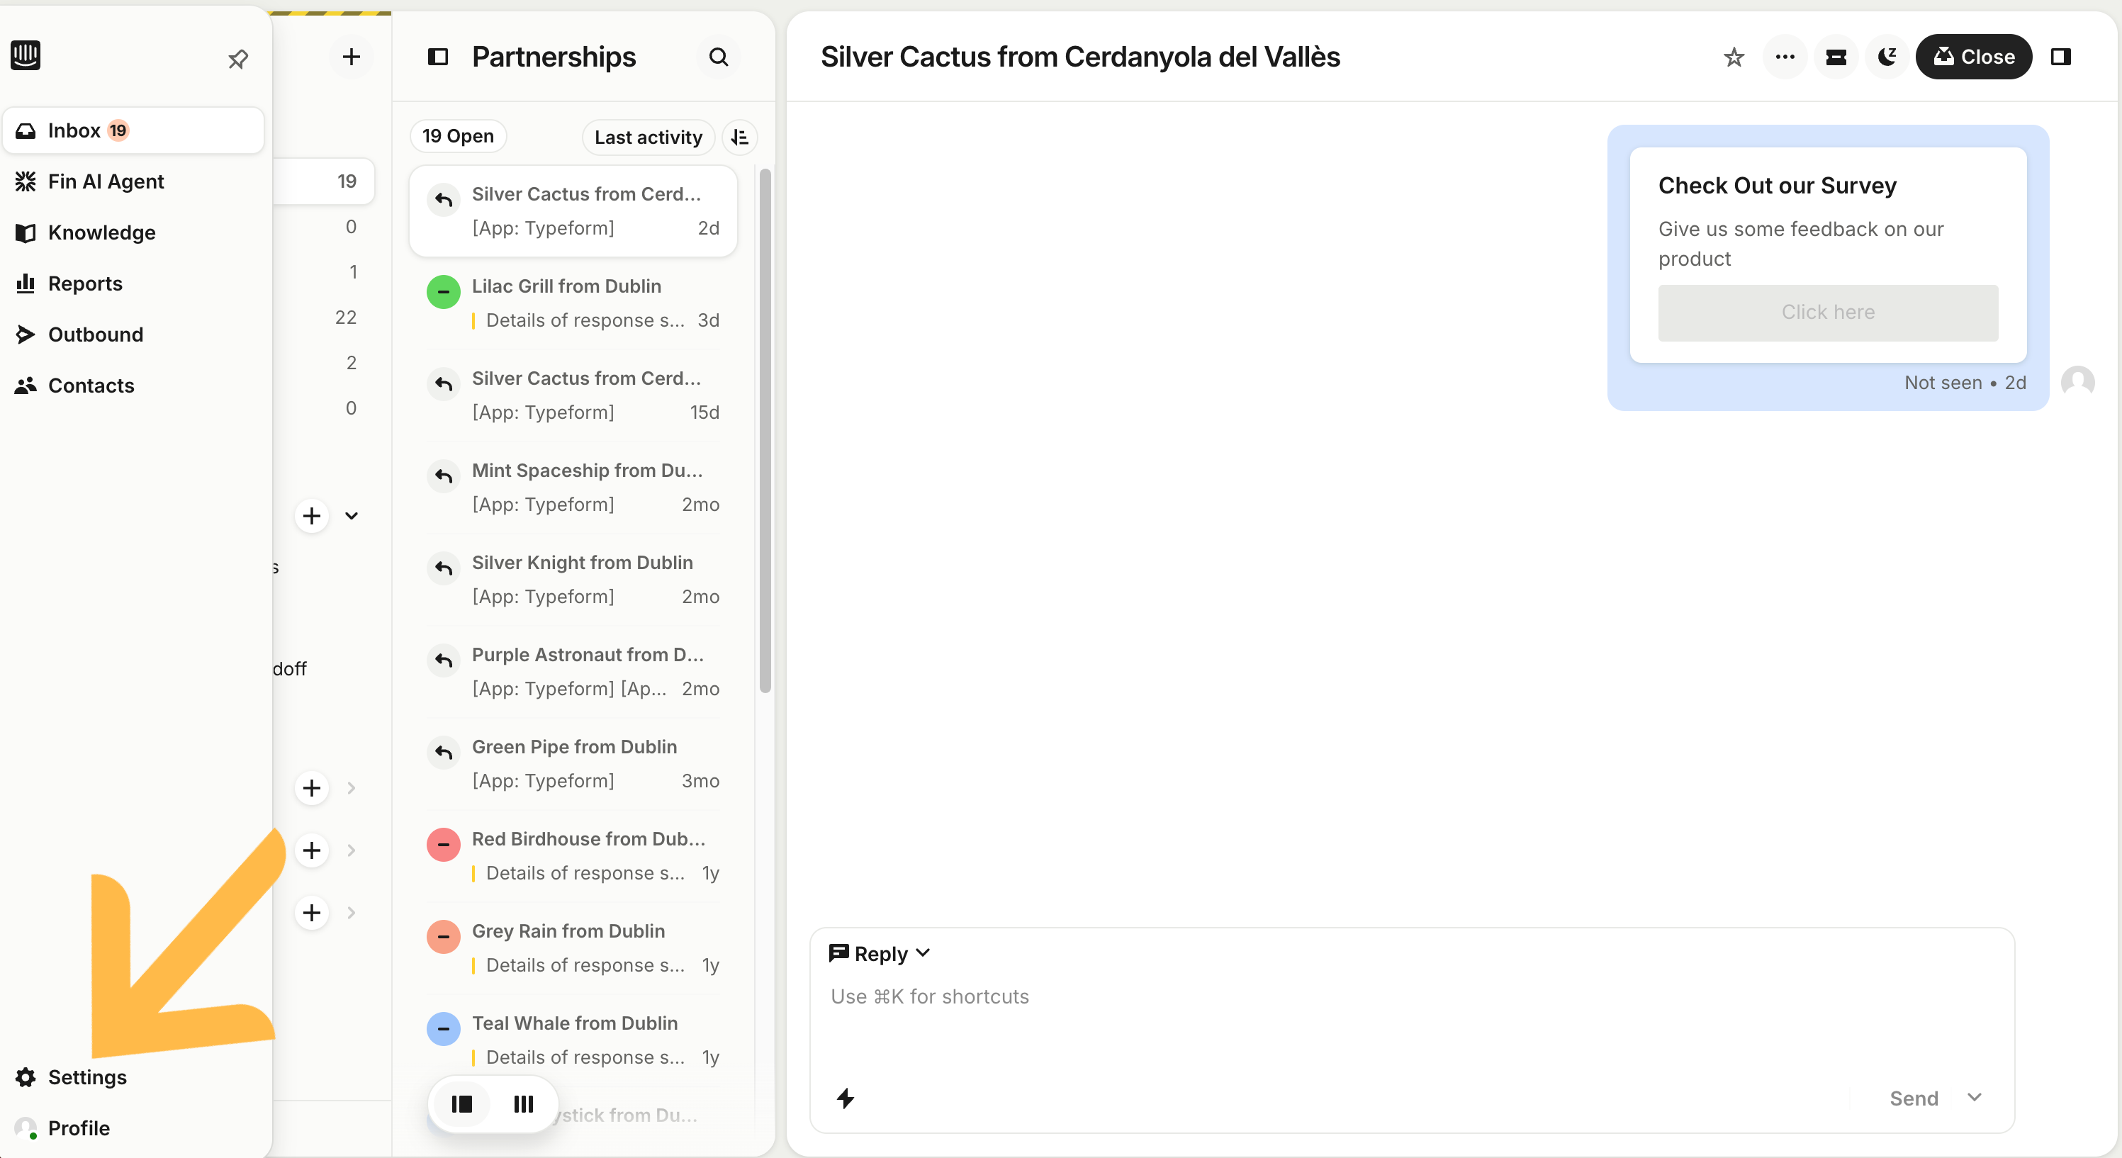2122x1158 pixels.
Task: Close the conversation with Close button
Action: (1974, 57)
